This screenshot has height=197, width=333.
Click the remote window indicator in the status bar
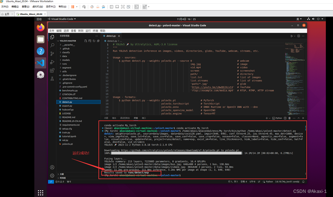pos(51,182)
